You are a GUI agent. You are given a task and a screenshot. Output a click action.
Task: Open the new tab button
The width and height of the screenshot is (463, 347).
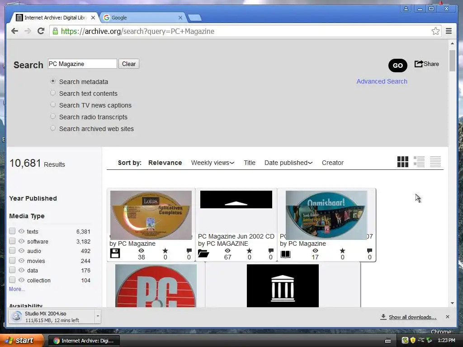(x=195, y=18)
